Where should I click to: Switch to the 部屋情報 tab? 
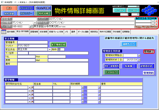pyautogui.click(x=34, y=32)
